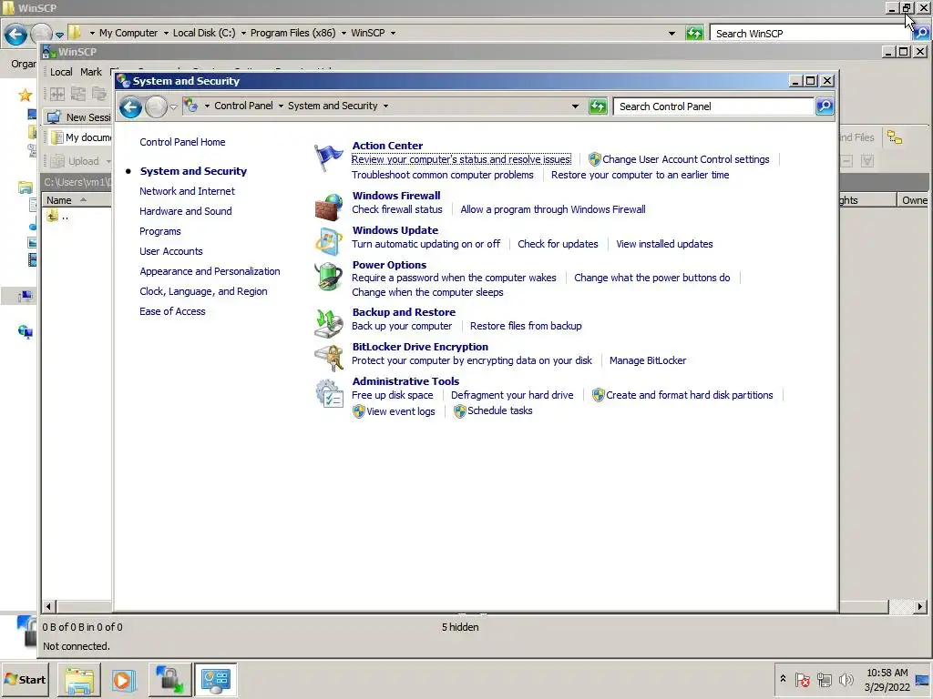Click the network icon in system tray
This screenshot has width=933, height=699.
824,679
